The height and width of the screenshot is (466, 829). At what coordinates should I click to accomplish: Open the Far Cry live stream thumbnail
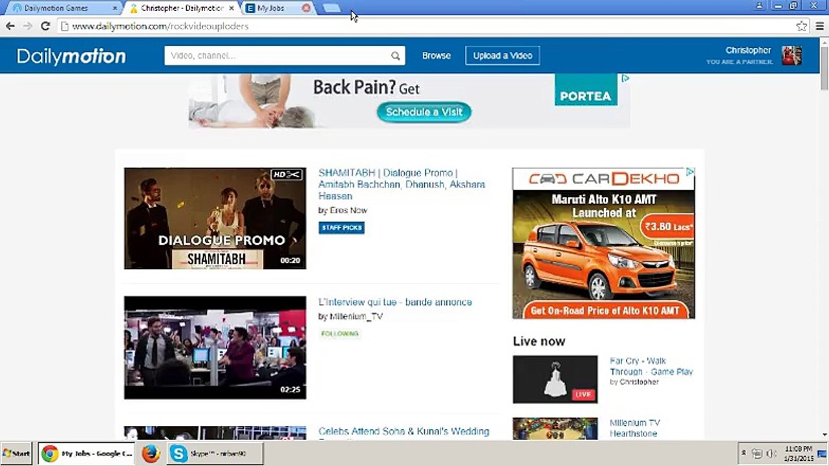555,379
